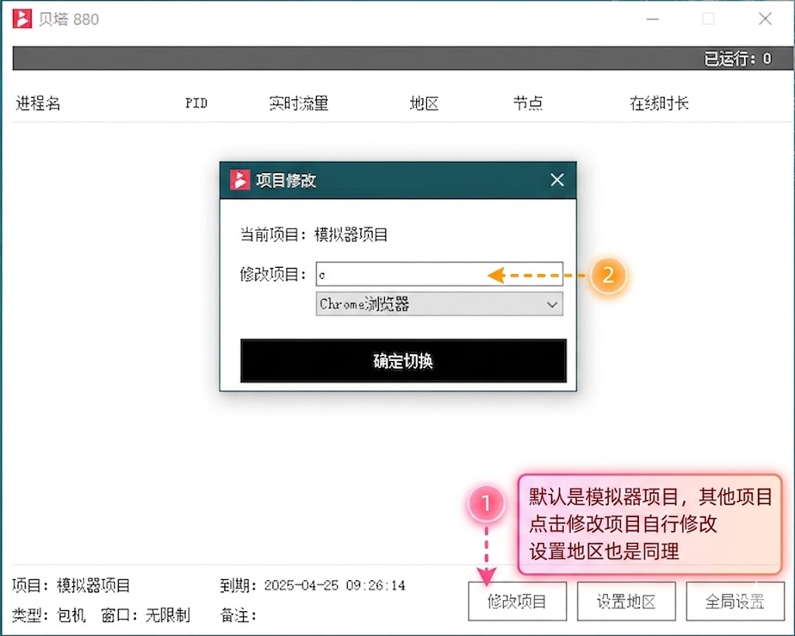795x636 pixels.
Task: Click the 已运行: 0 status text
Action: [738, 59]
